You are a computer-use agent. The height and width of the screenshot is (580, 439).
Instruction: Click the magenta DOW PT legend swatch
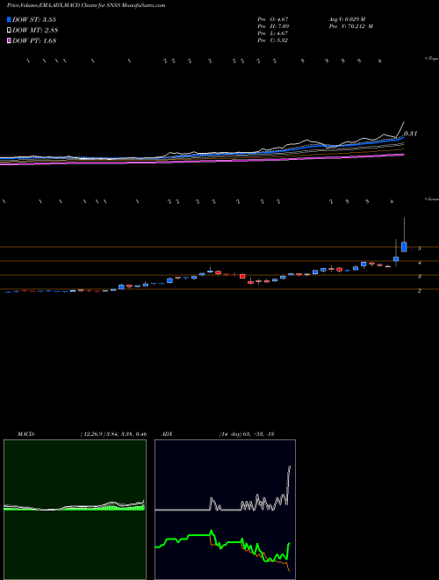pyautogui.click(x=10, y=41)
